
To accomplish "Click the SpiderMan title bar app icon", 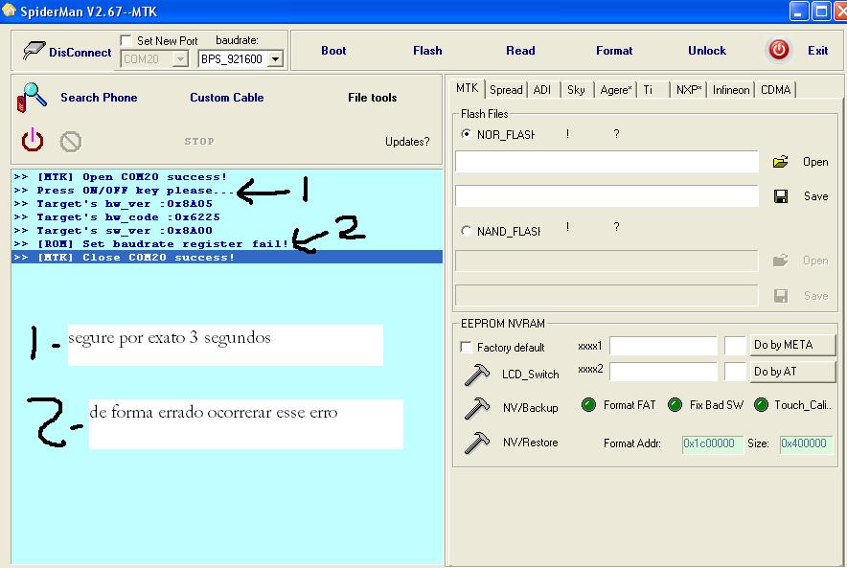I will [x=9, y=11].
